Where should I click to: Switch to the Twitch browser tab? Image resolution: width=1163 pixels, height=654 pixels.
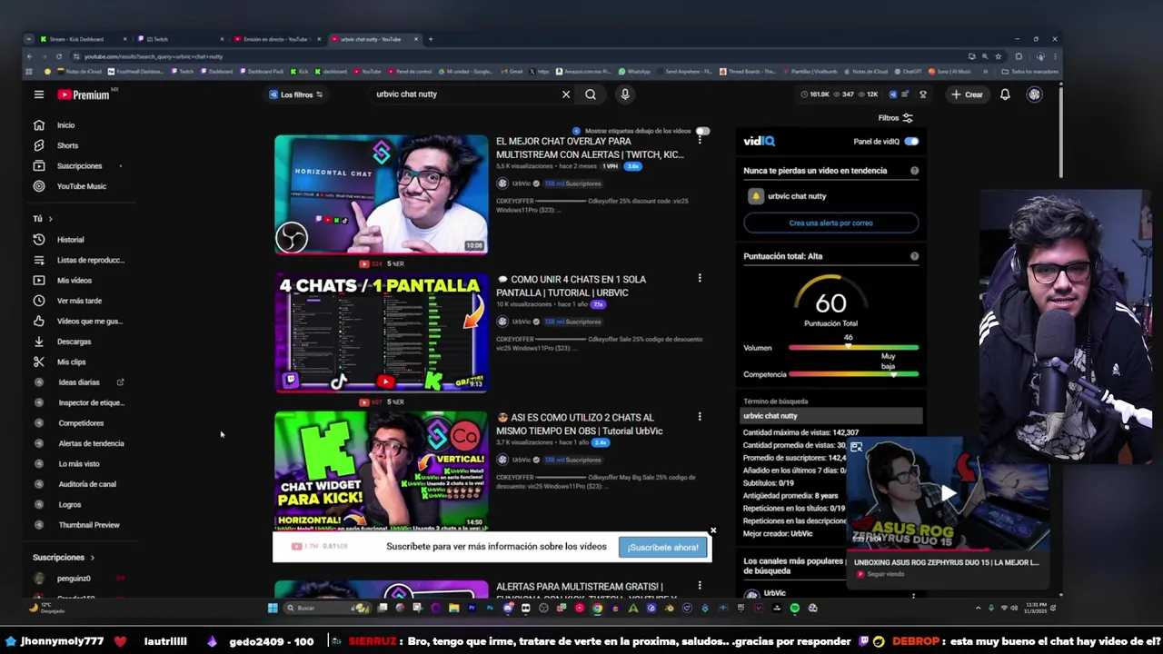pyautogui.click(x=179, y=39)
